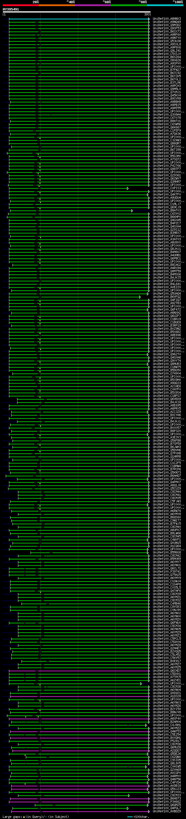
Task: Open hit UniRef100_A8HNX3
Action: pos(167,19)
